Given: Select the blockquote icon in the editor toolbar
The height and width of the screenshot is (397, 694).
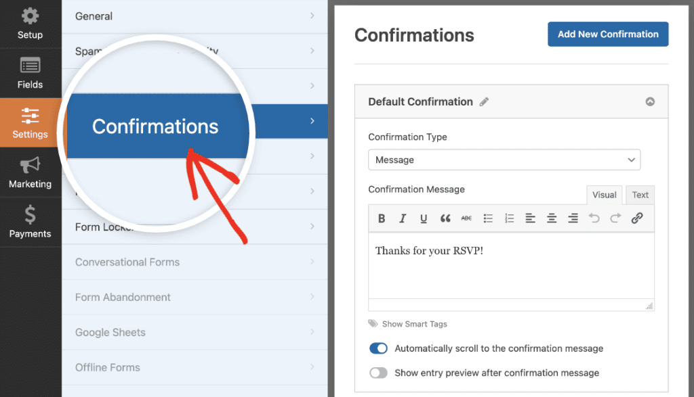Looking at the screenshot, I should point(444,218).
